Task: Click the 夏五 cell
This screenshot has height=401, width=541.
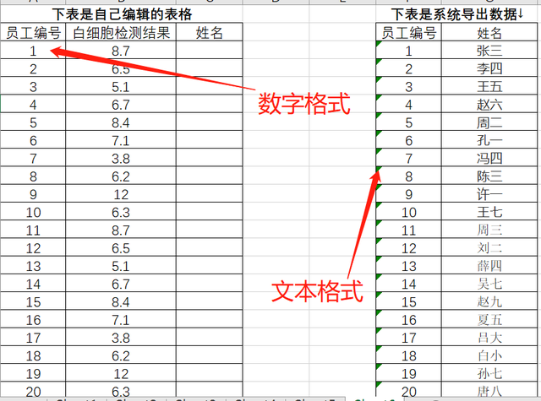Action: point(489,319)
